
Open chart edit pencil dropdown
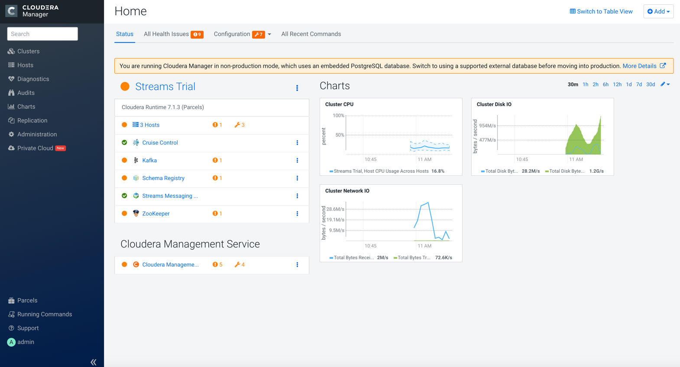click(665, 84)
